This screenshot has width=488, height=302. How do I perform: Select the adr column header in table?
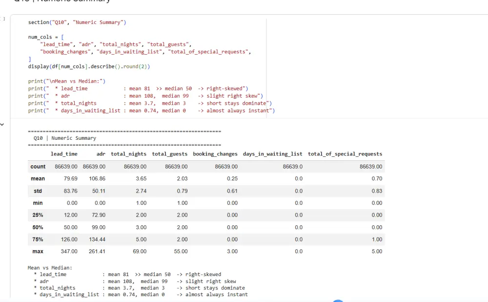click(101, 154)
